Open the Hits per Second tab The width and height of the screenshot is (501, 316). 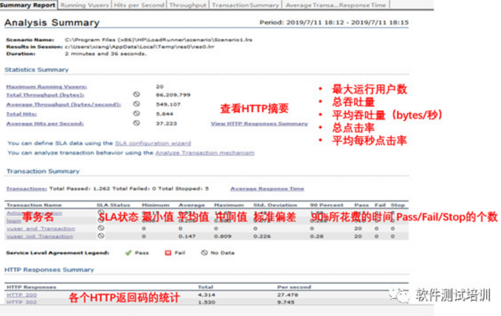pos(139,5)
